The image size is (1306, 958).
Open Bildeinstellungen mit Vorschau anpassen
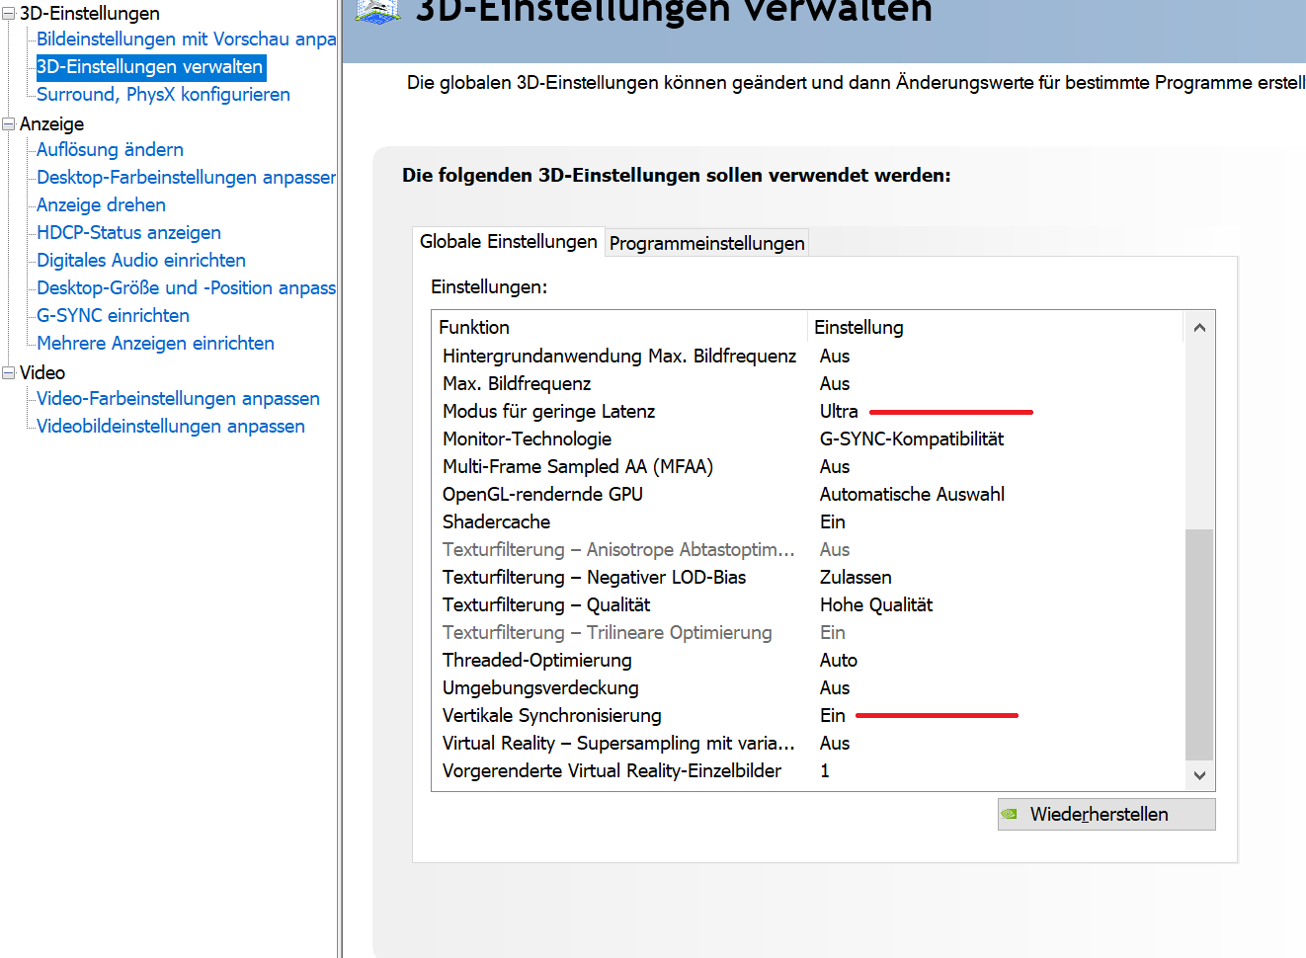coord(186,40)
